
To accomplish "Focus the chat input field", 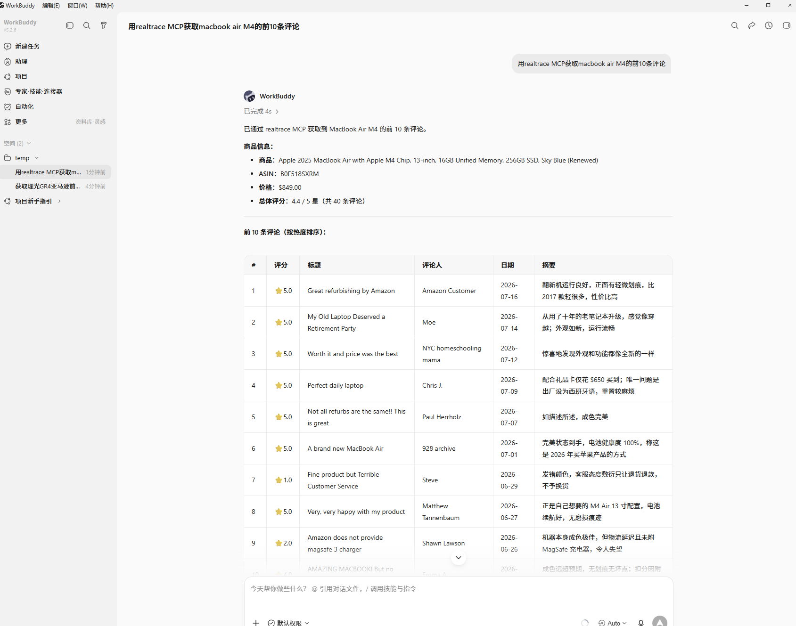I will point(459,589).
